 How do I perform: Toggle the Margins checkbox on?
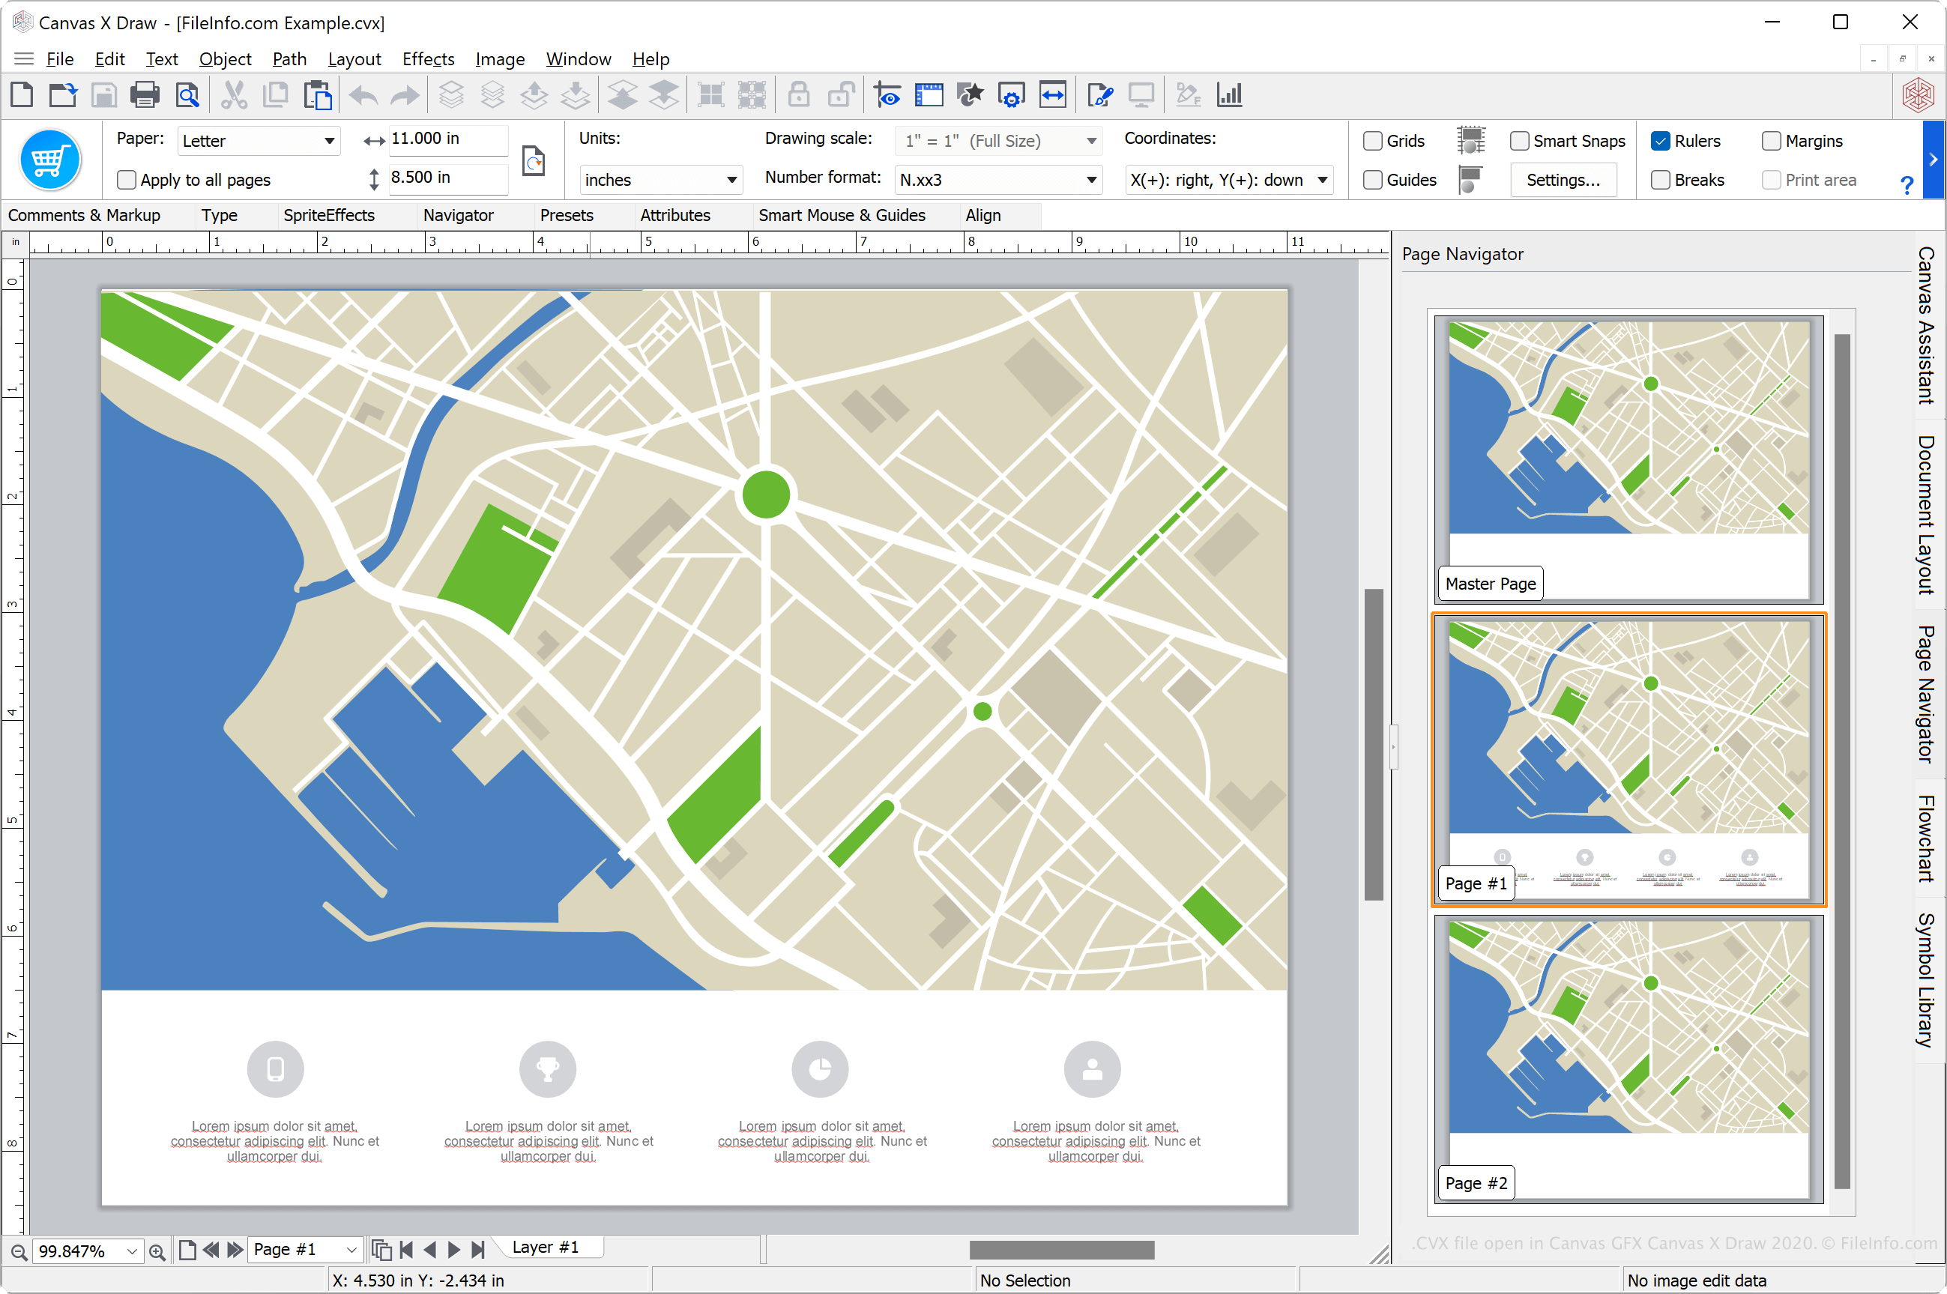pos(1769,140)
